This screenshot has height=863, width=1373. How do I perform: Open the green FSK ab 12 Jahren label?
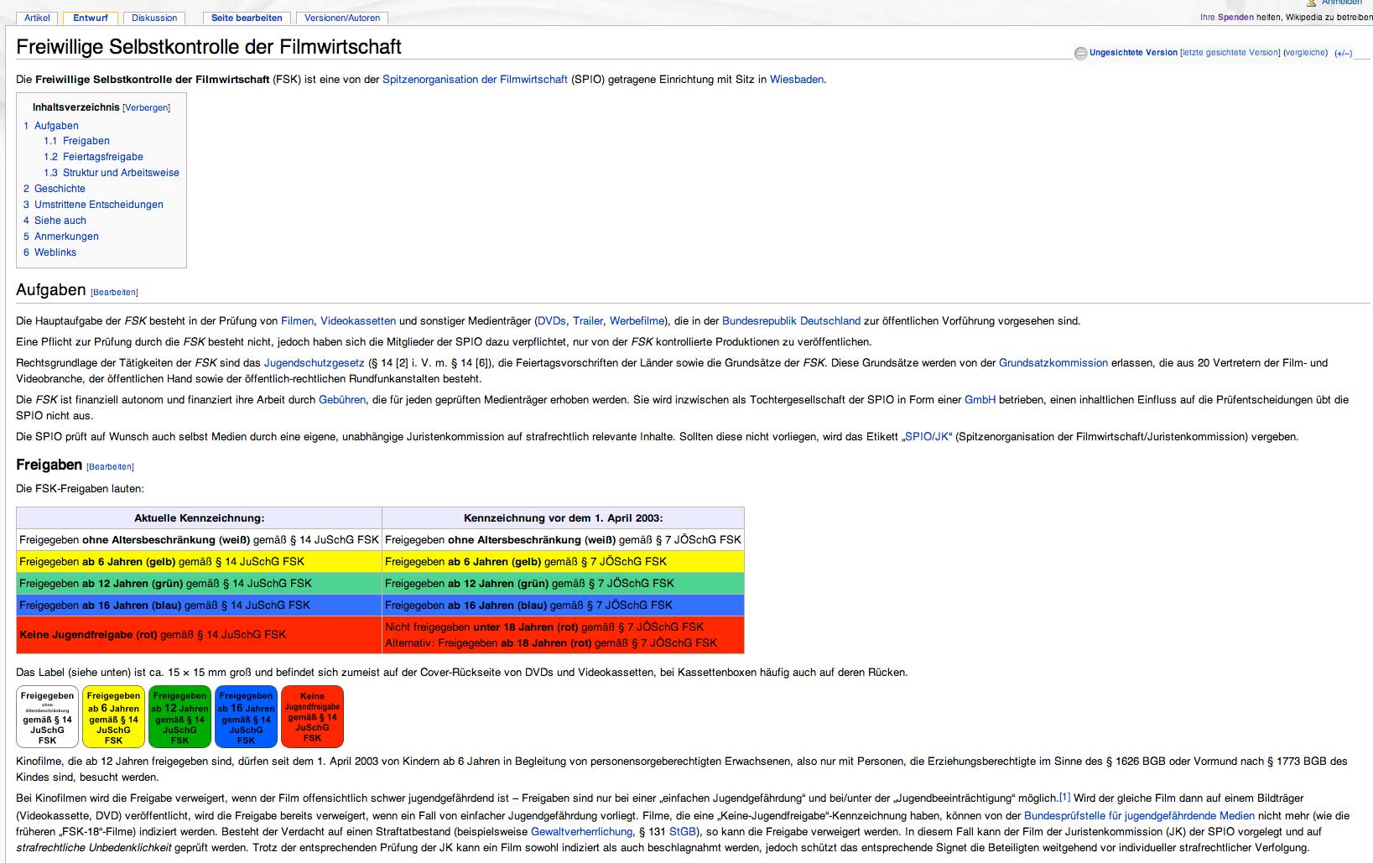coord(179,716)
